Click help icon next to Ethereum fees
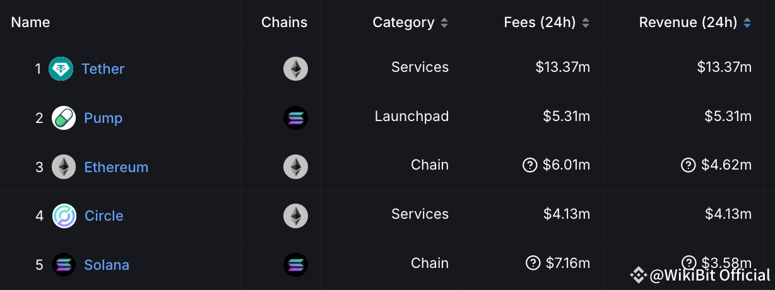This screenshot has height=290, width=775. [x=529, y=165]
